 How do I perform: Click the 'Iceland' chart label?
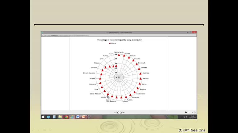[x=127, y=54]
